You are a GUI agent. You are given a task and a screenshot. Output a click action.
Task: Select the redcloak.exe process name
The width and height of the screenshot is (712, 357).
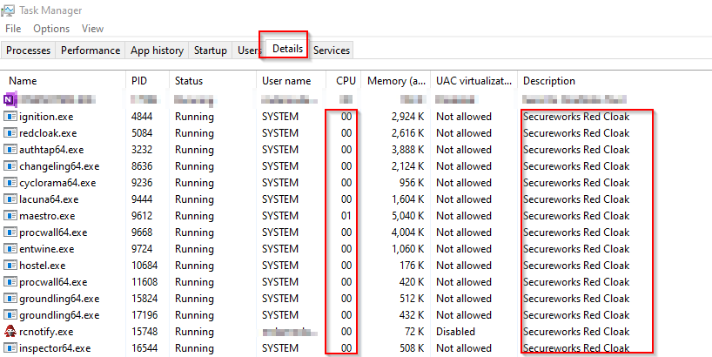pos(48,133)
